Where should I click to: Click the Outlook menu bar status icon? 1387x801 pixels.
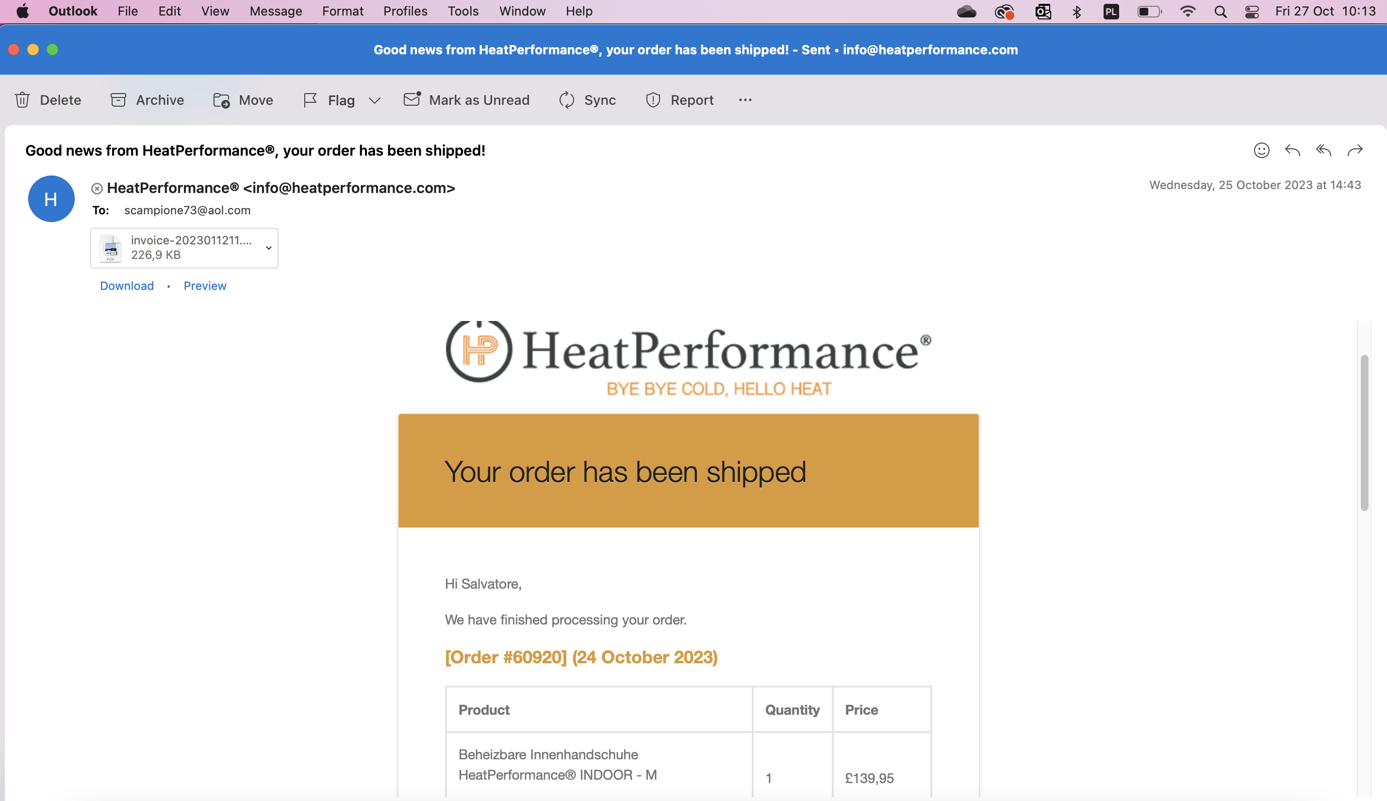1043,11
